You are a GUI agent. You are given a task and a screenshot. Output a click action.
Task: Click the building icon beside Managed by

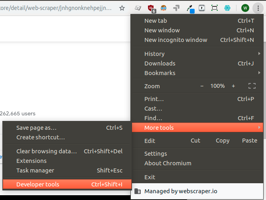click(138, 191)
